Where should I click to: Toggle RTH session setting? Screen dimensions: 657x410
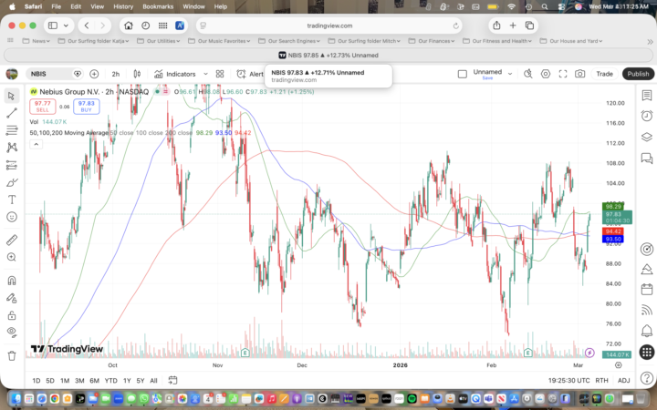[x=601, y=380]
